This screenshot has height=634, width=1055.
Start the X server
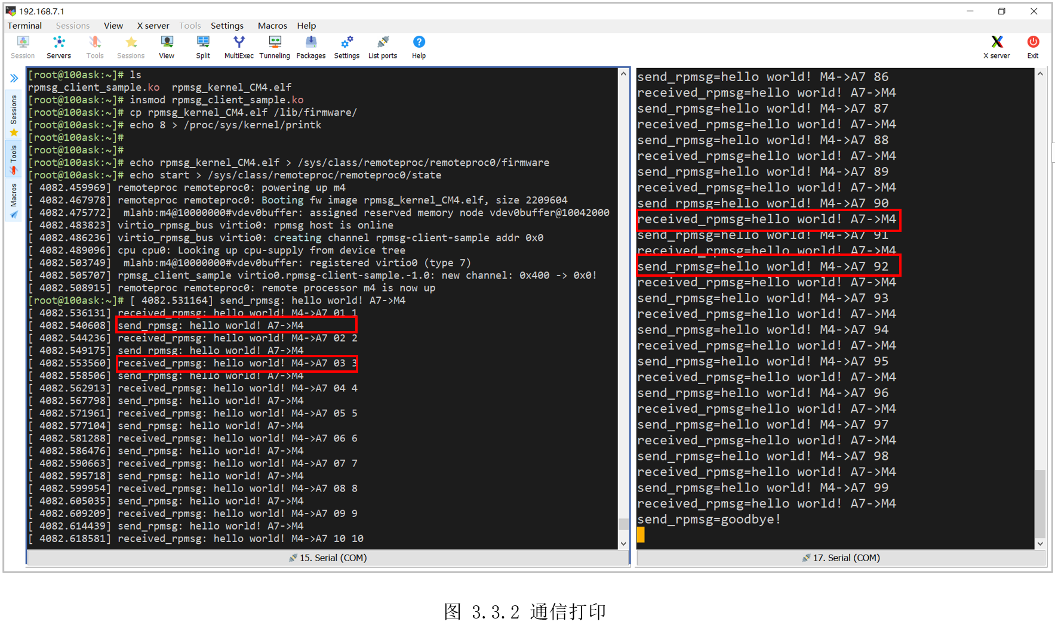[x=996, y=47]
